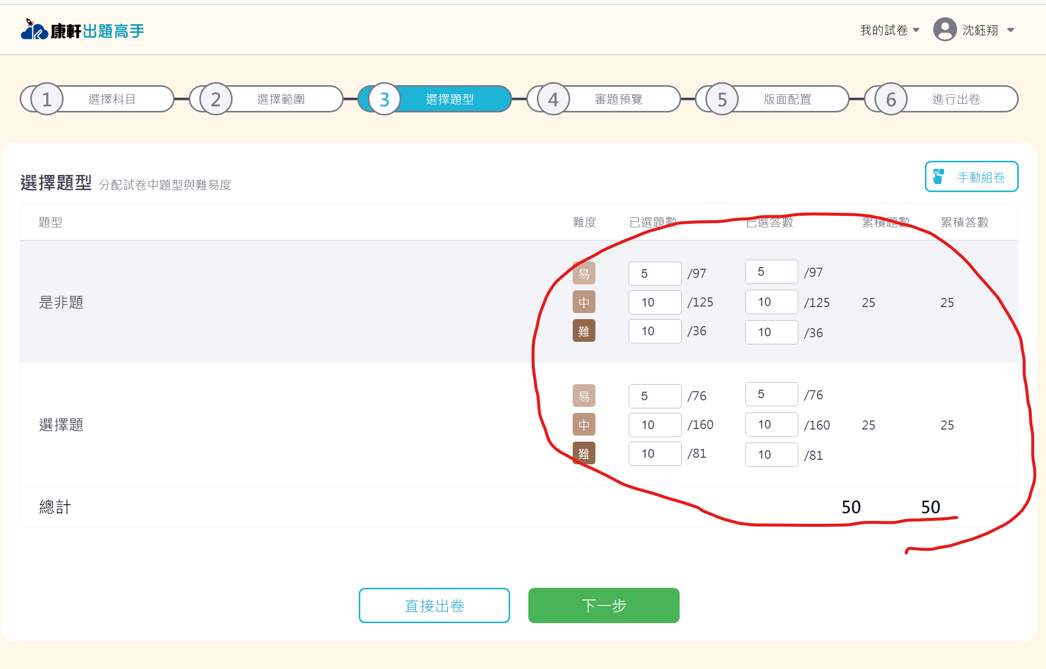Jump to step 5 版面配置
Screen dimensions: 1046x669
pyautogui.click(x=772, y=99)
